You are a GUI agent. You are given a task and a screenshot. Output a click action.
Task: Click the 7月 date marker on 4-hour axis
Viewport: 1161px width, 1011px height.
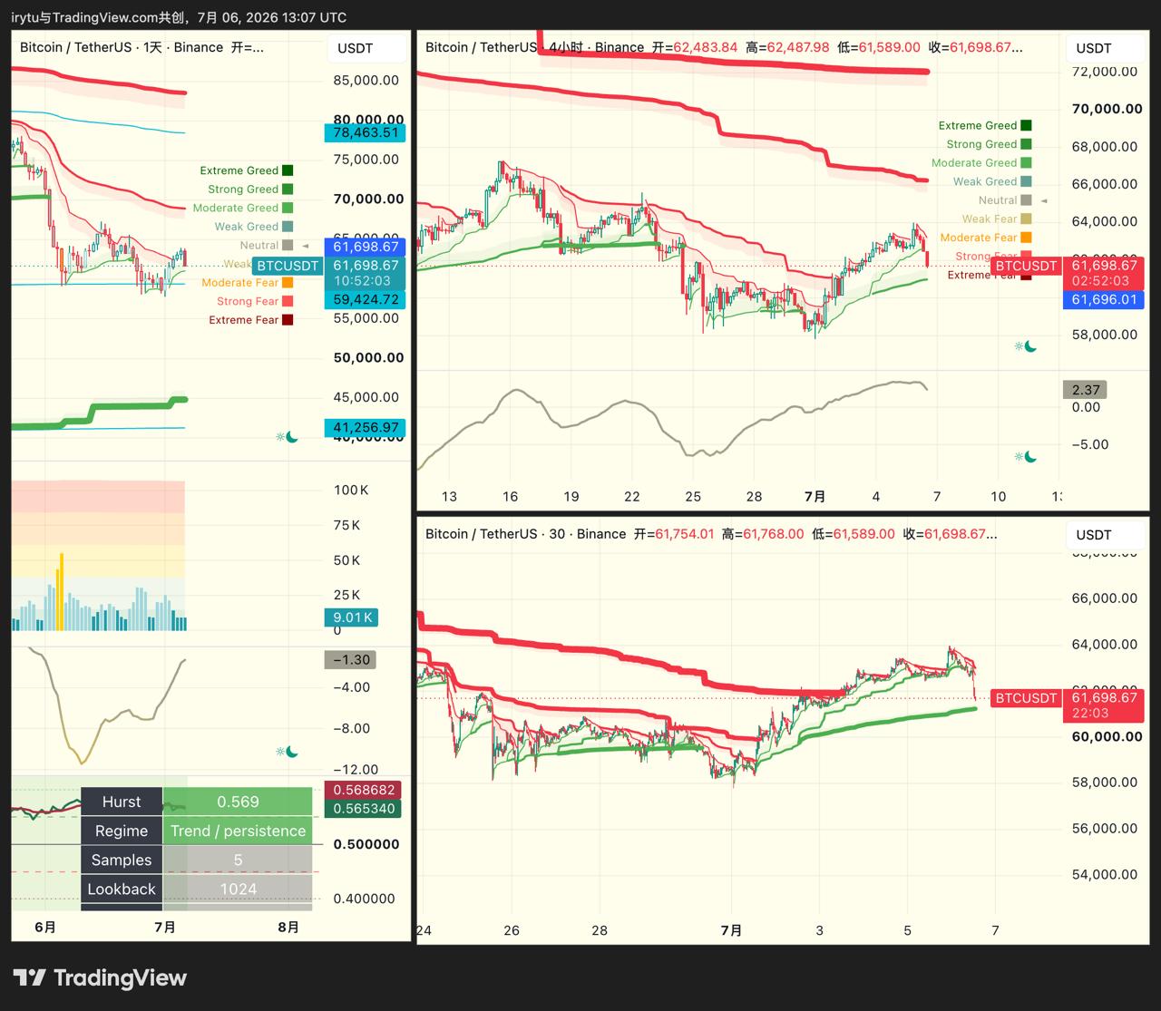click(x=815, y=496)
